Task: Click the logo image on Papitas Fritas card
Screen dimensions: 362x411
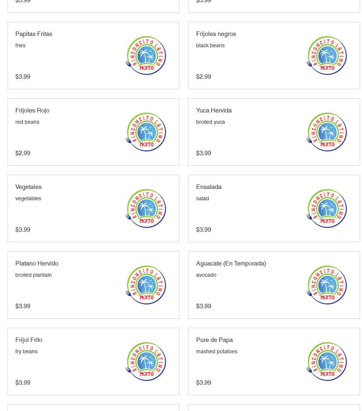Action: [146, 55]
